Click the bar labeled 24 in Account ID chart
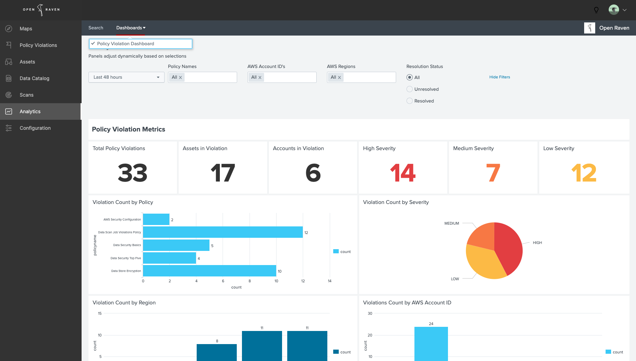Screen dimensions: 636x361 point(431,344)
